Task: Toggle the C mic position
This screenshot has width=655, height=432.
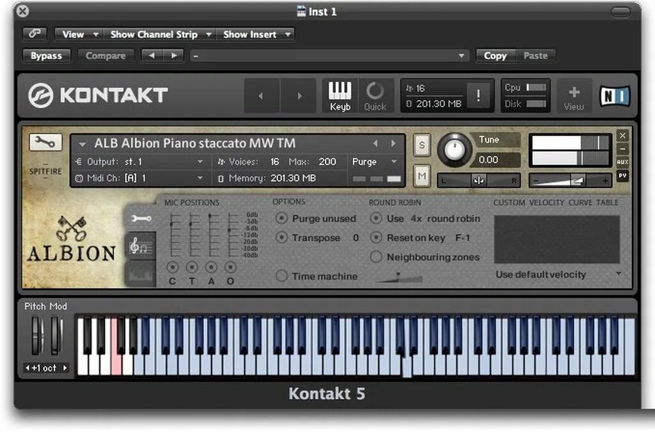Action: pyautogui.click(x=172, y=266)
